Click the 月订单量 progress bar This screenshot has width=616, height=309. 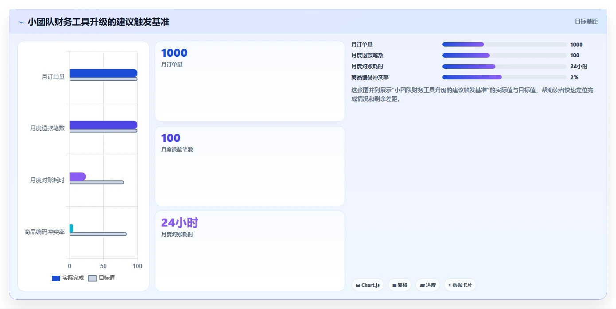point(504,44)
